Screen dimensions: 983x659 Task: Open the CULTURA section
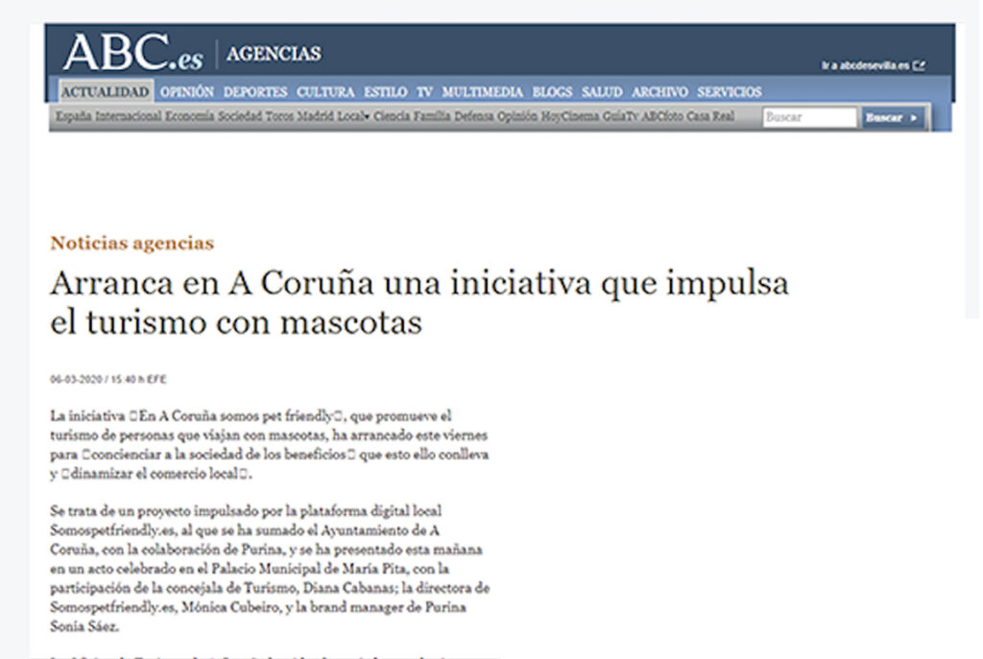pos(325,92)
